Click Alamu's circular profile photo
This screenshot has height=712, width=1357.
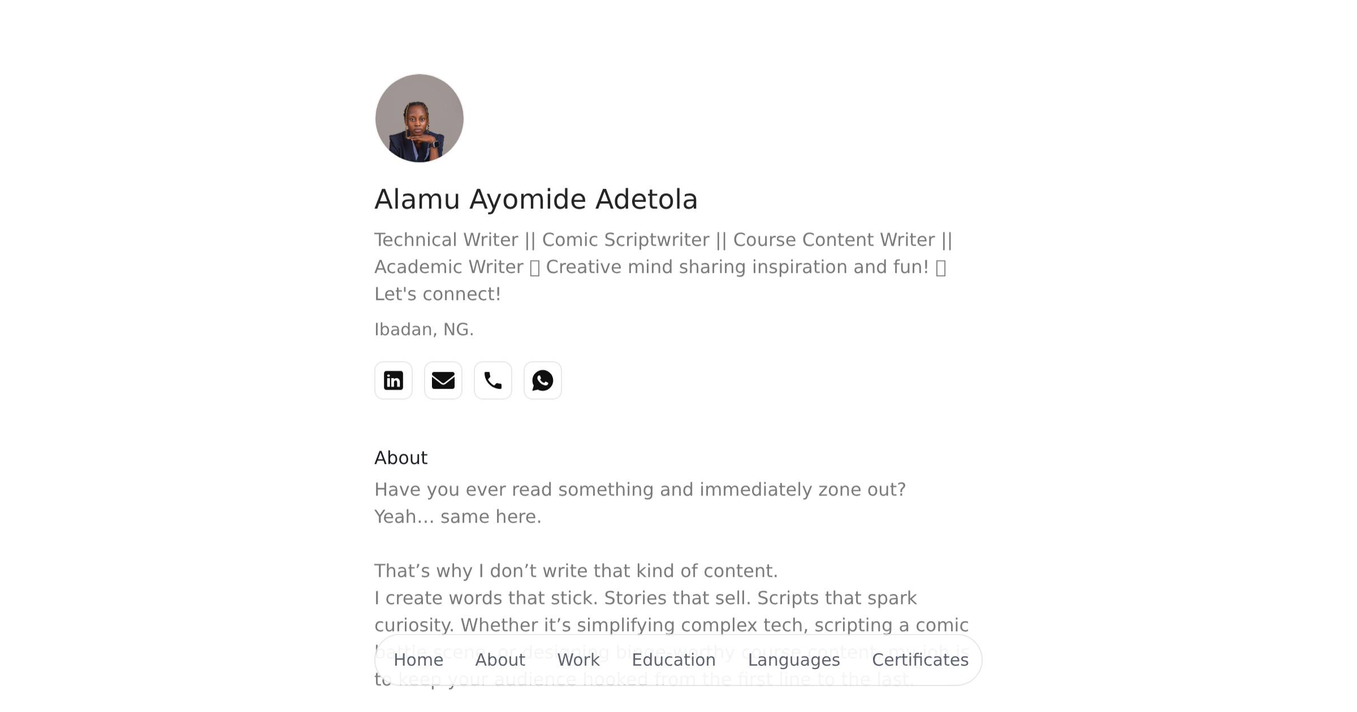419,118
